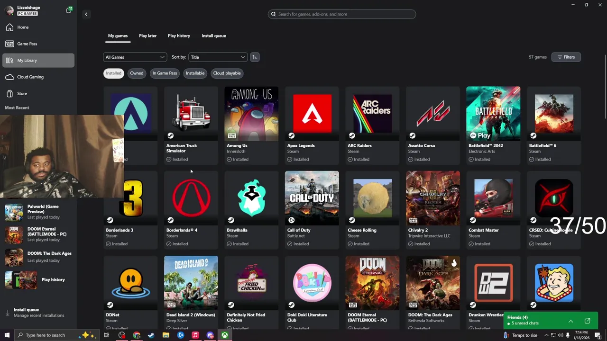
Task: Switch to the My games tab
Action: tap(118, 36)
